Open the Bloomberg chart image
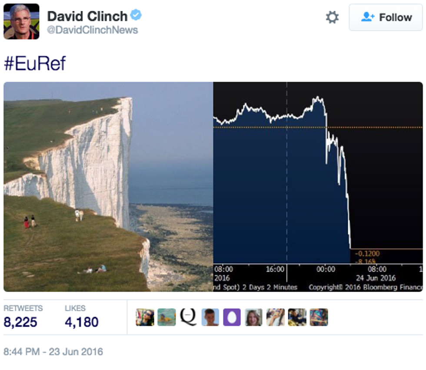The width and height of the screenshot is (426, 370). [318, 186]
